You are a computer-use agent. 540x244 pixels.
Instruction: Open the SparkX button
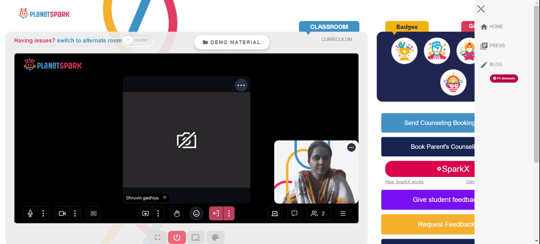430,169
